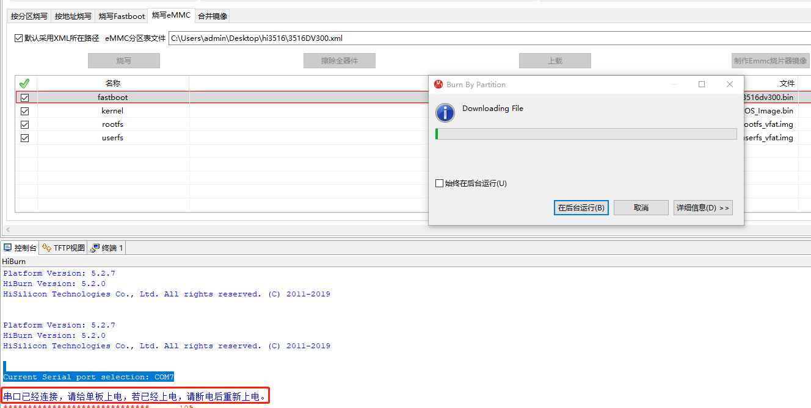This screenshot has height=408, width=811.
Task: Uncheck the kernel partition checkbox
Action: tap(25, 111)
